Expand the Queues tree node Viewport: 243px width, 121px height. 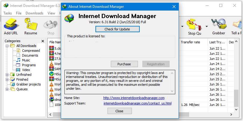point(7,89)
